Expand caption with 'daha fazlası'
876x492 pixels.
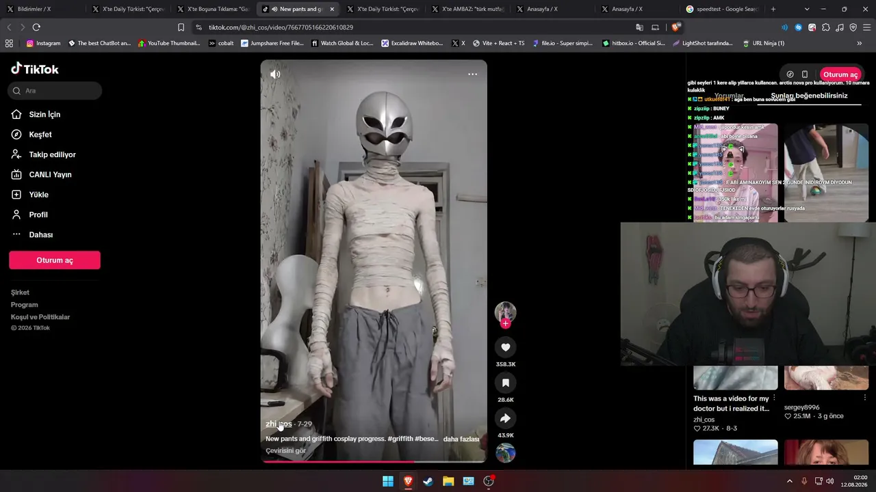point(461,439)
